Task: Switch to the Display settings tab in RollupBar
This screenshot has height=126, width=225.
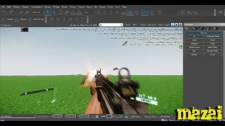Action: (207, 28)
